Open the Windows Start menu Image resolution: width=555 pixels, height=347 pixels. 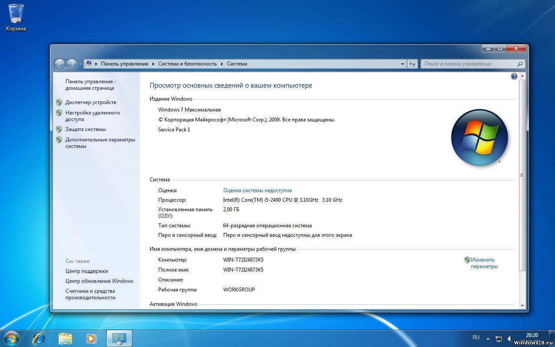click(x=11, y=338)
